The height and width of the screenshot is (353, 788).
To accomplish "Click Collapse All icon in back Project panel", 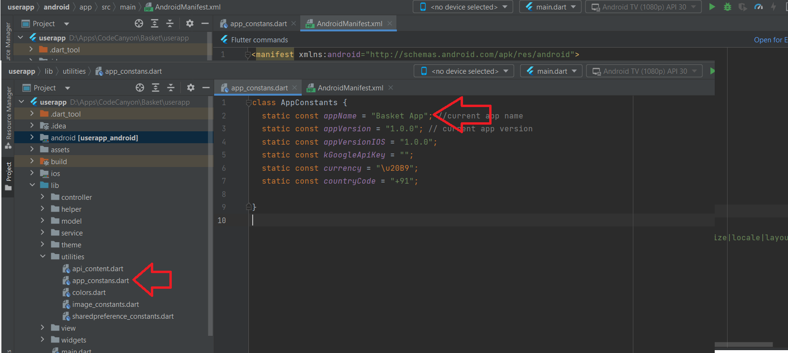I will 170,23.
